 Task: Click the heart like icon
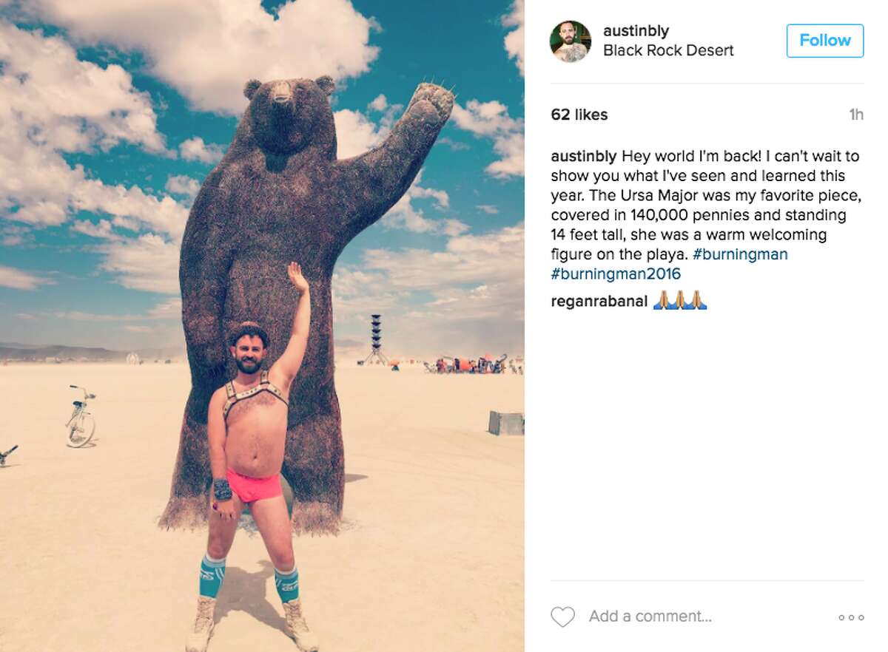click(563, 617)
